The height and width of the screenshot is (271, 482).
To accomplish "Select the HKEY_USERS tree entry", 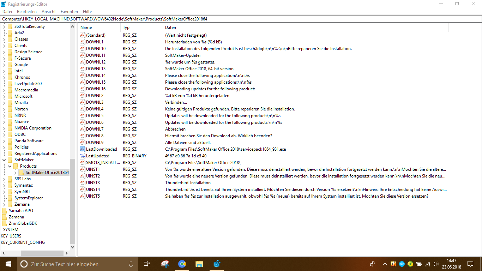I will (x=11, y=236).
